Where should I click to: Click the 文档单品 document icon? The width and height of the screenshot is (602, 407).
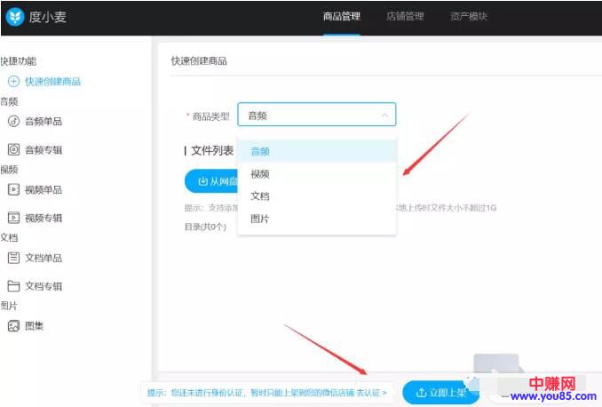click(13, 259)
